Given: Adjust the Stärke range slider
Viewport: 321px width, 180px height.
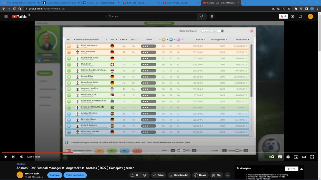Looking at the screenshot, I should click(235, 150).
